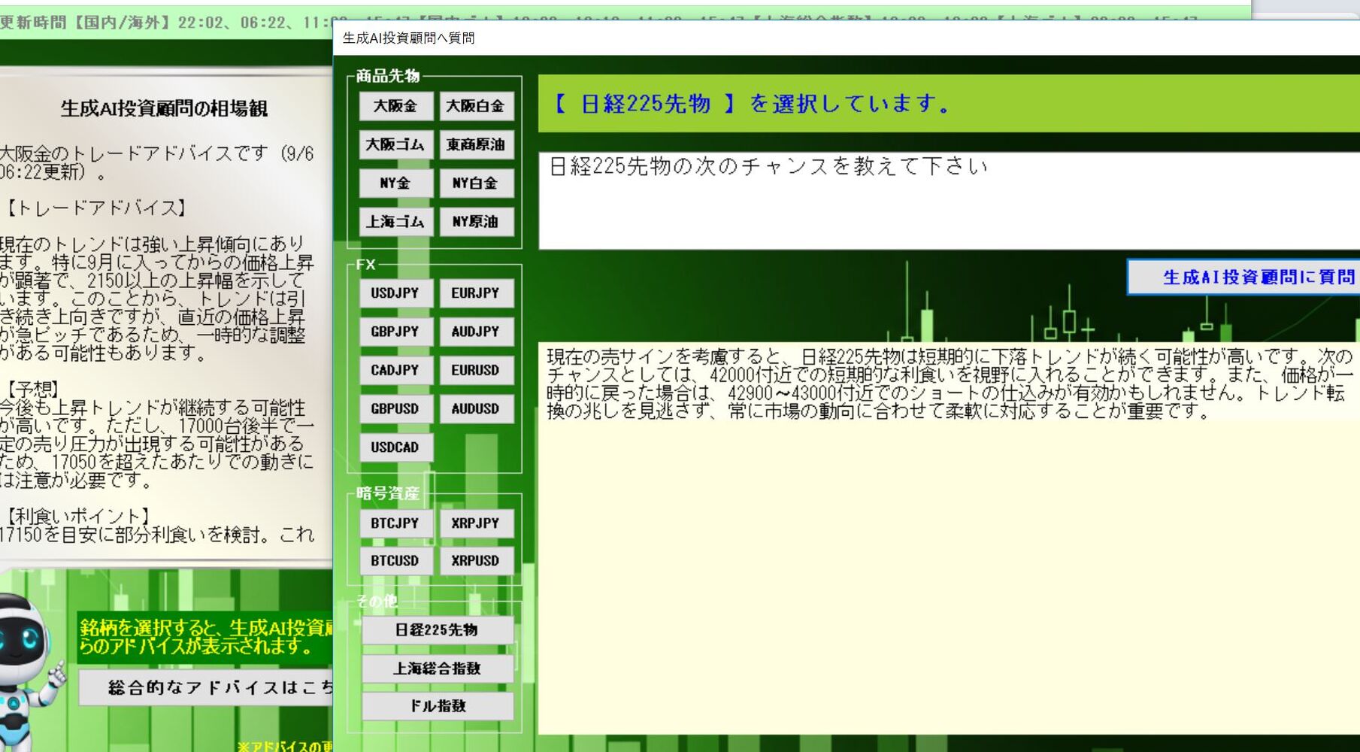This screenshot has width=1360, height=752.
Task: Click the yellow 銘柄を選択すると hint in background window
Action: coord(205,637)
